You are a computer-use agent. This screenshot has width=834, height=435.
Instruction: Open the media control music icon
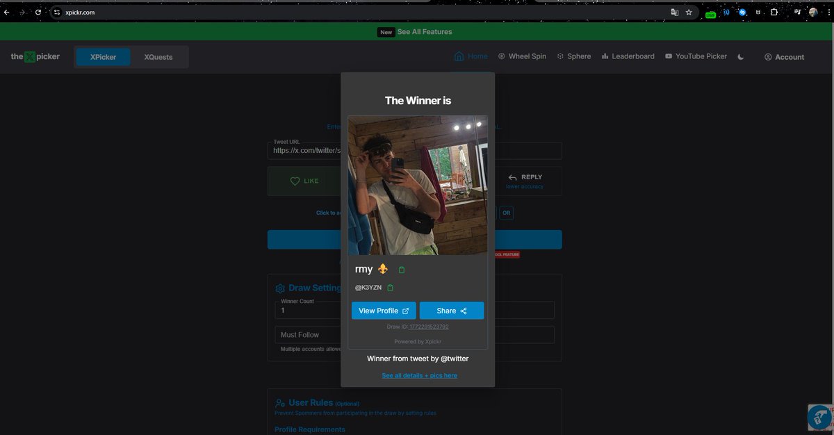pos(797,13)
